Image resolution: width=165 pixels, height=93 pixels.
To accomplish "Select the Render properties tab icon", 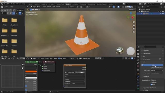I will tap(138, 54).
